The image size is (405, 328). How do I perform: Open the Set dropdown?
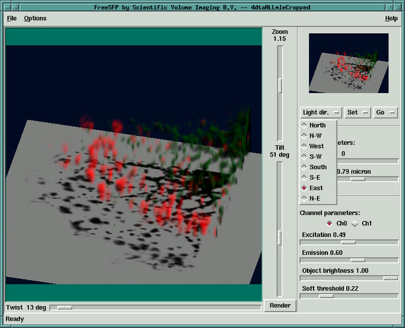[357, 112]
